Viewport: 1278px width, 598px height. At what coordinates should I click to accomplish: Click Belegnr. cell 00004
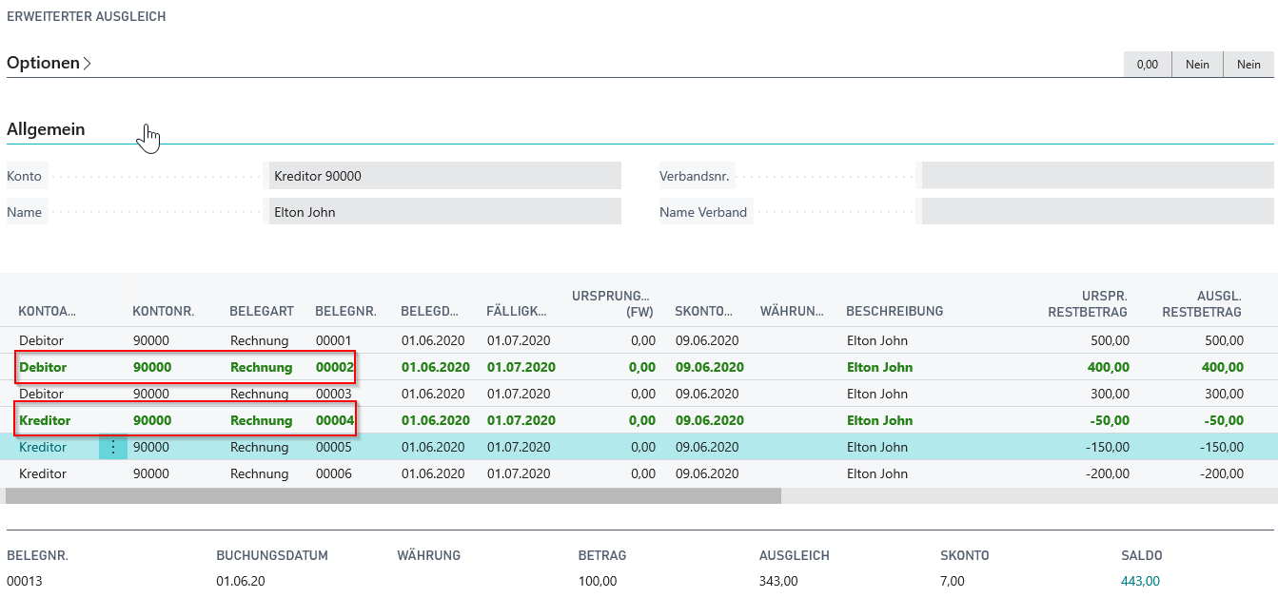[x=334, y=420]
